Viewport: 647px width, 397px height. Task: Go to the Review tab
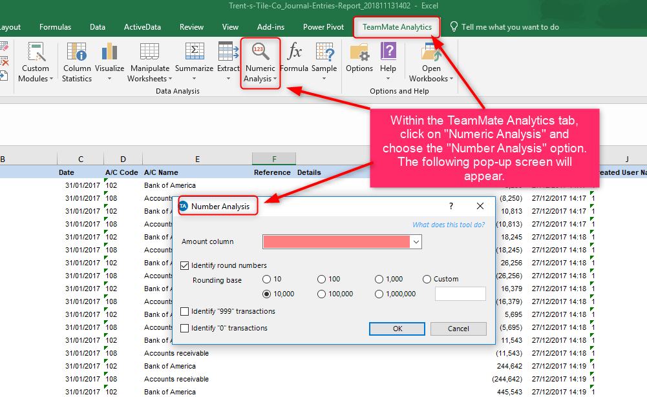tap(191, 27)
